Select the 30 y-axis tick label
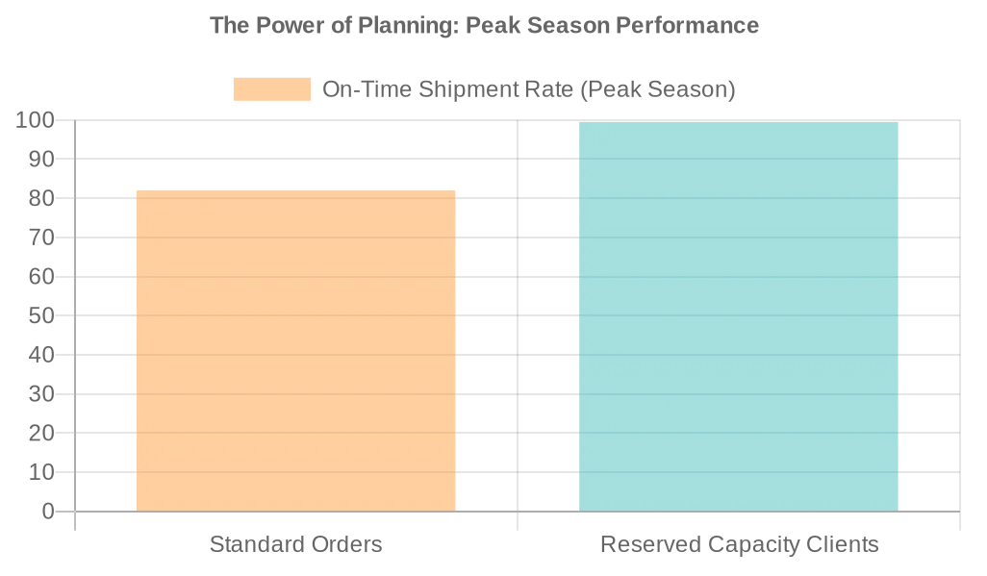Image resolution: width=987 pixels, height=576 pixels. click(40, 394)
